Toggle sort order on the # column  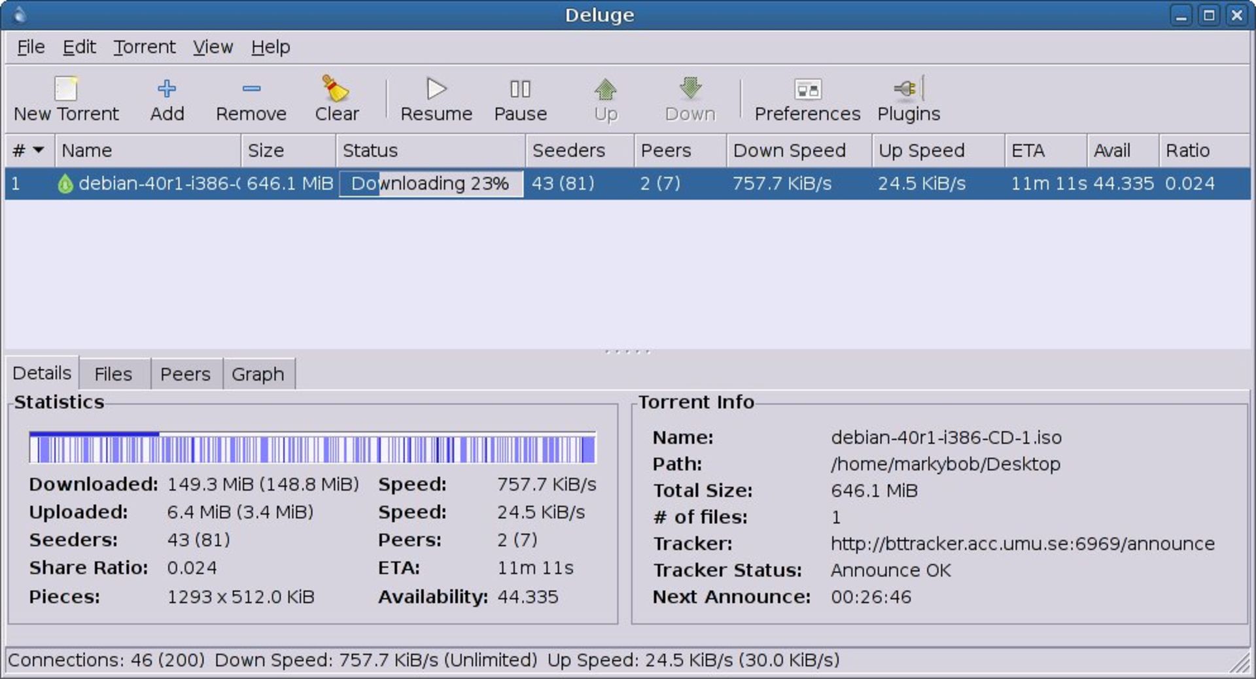coord(29,150)
